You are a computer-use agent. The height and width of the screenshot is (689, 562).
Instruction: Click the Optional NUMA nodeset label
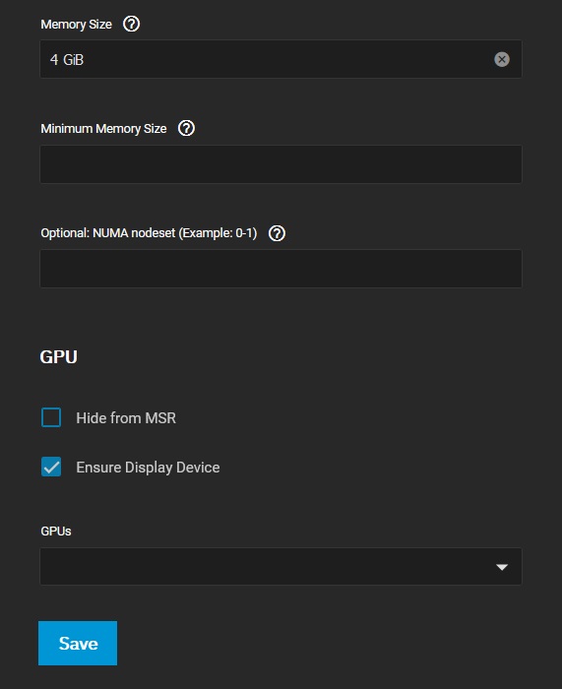tap(149, 233)
